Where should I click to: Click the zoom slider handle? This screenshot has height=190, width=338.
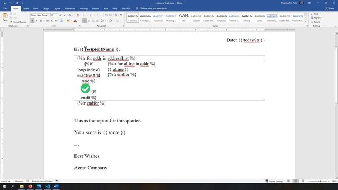tap(320, 181)
